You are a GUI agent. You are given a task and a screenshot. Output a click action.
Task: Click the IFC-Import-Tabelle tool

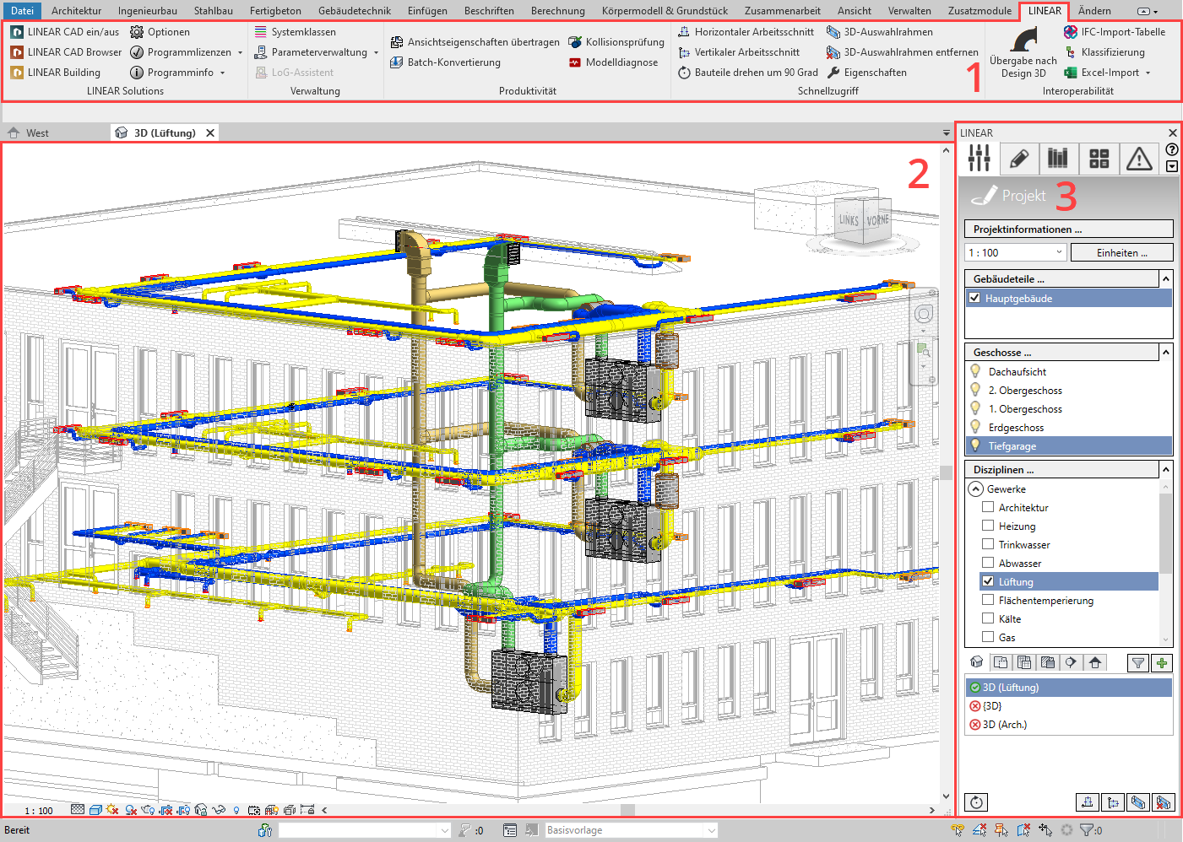tap(1115, 32)
